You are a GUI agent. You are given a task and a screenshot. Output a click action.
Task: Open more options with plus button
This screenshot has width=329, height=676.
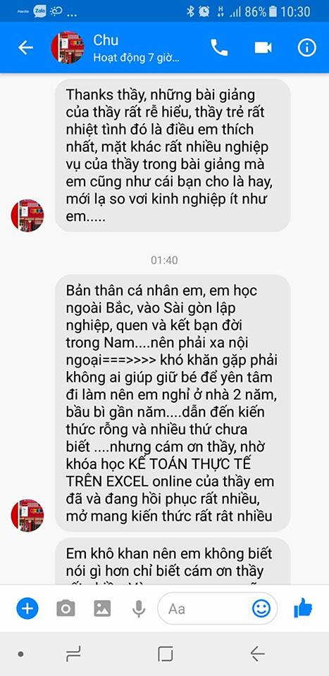click(x=27, y=608)
